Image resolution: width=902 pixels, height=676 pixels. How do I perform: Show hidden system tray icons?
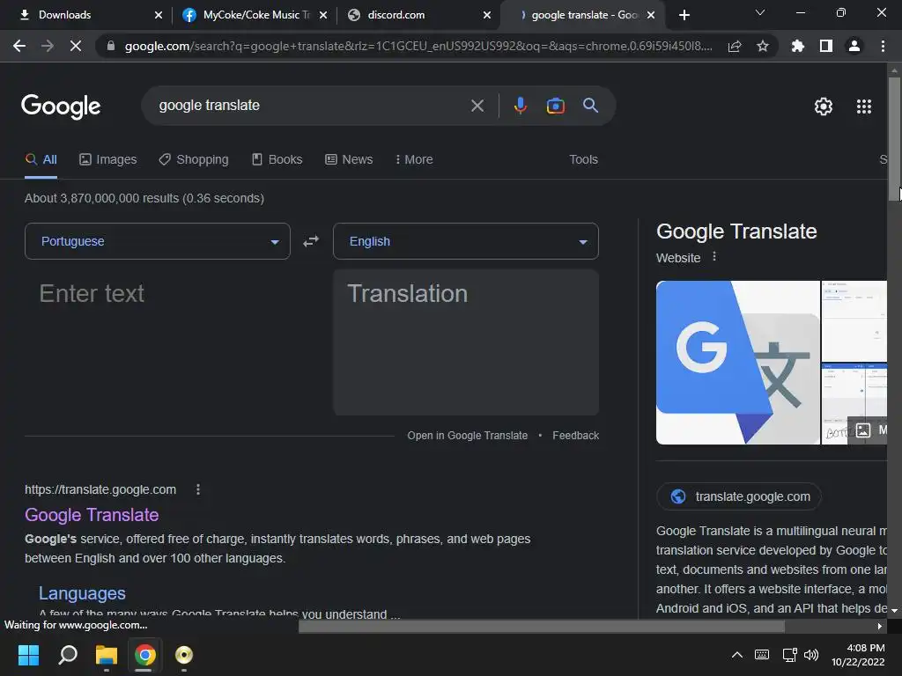click(736, 655)
